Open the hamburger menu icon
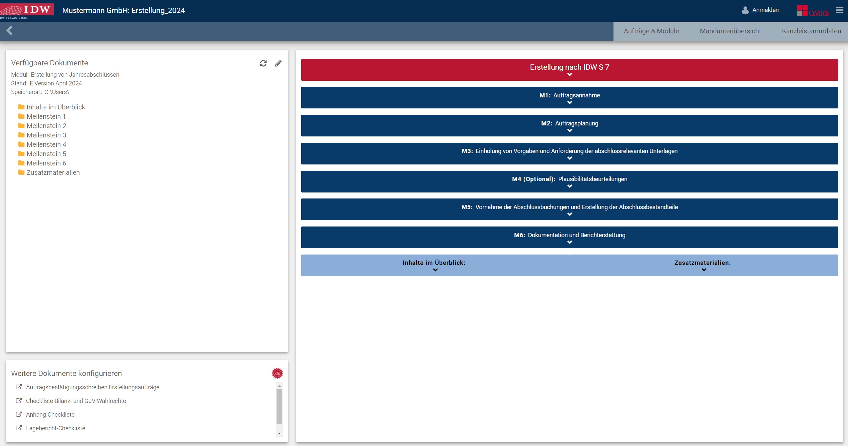The height and width of the screenshot is (446, 848). (x=839, y=10)
